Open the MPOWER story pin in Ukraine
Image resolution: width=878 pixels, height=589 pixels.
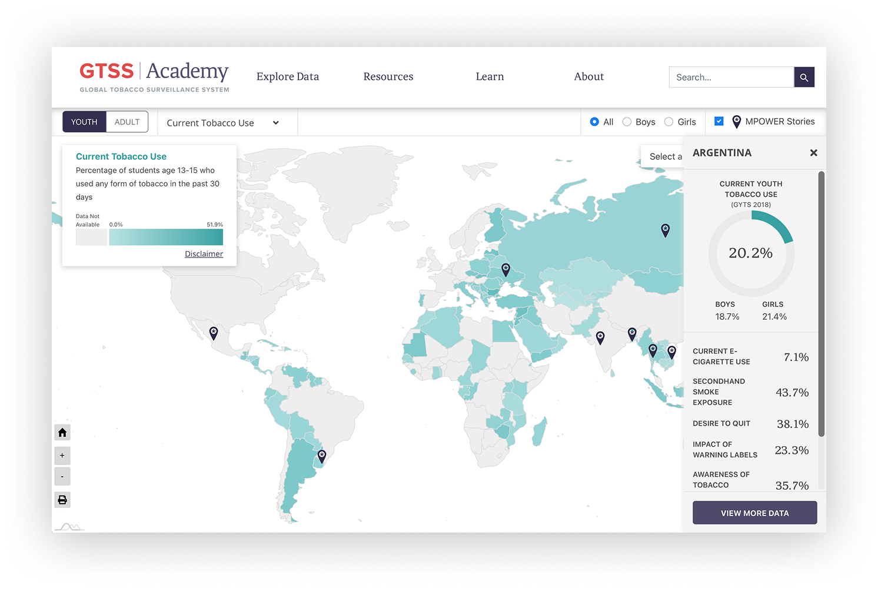pyautogui.click(x=505, y=270)
